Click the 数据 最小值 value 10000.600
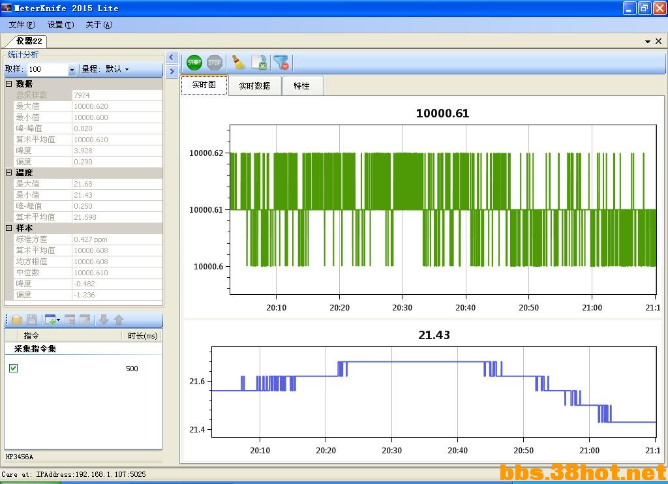The width and height of the screenshot is (668, 484). (x=117, y=117)
